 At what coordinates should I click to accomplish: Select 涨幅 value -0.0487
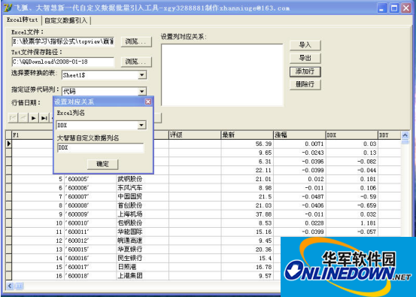point(299,197)
